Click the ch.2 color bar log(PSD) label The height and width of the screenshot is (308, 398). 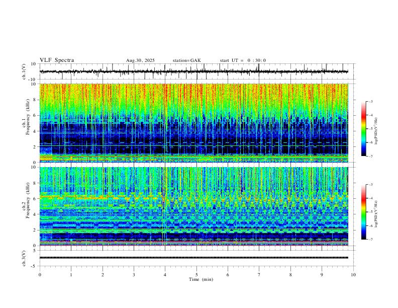[x=376, y=214]
